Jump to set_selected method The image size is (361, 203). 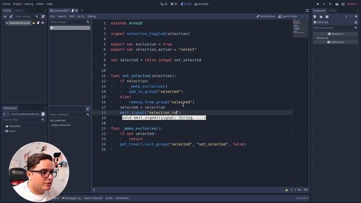point(58,121)
